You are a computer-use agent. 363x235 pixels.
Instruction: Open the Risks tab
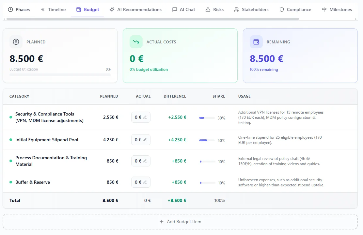point(214,9)
